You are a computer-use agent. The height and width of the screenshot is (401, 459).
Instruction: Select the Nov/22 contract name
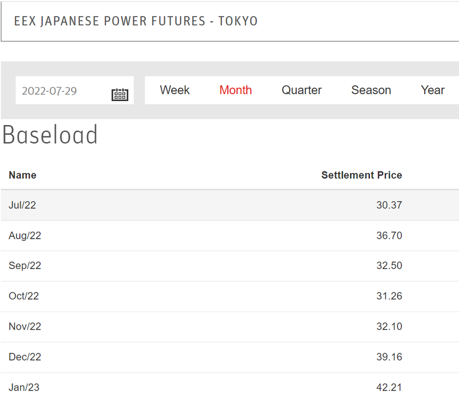(25, 326)
